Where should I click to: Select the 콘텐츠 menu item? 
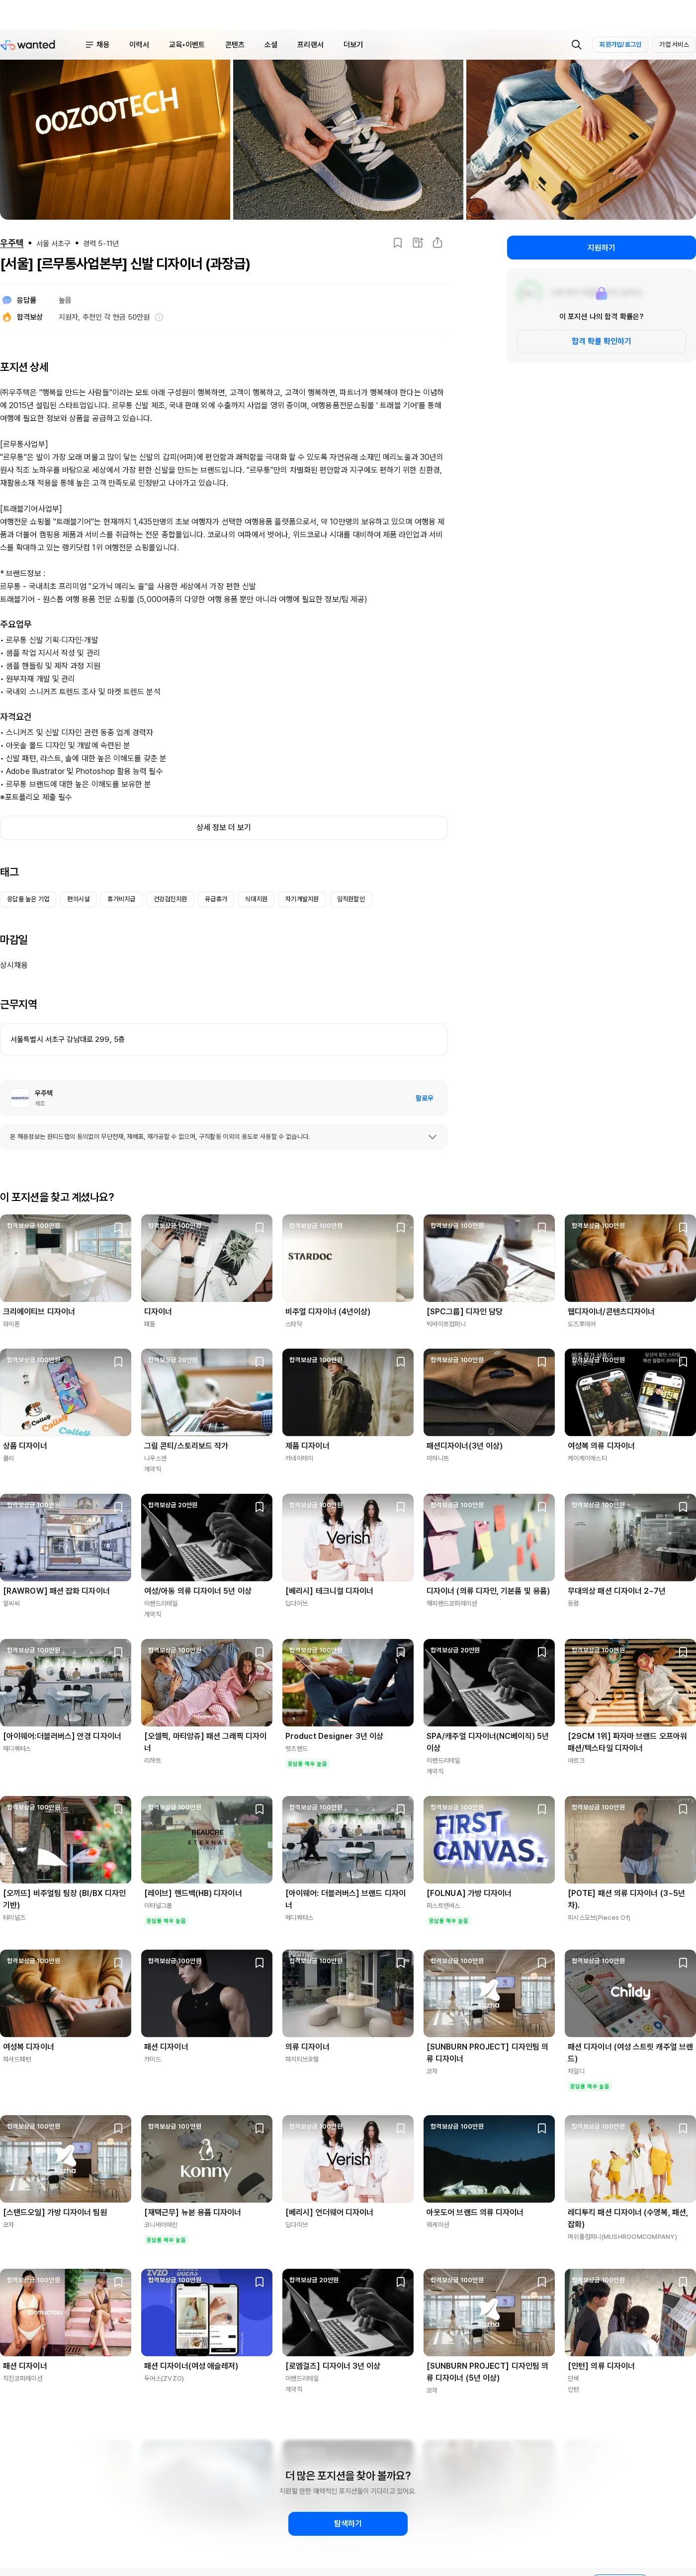tap(235, 45)
